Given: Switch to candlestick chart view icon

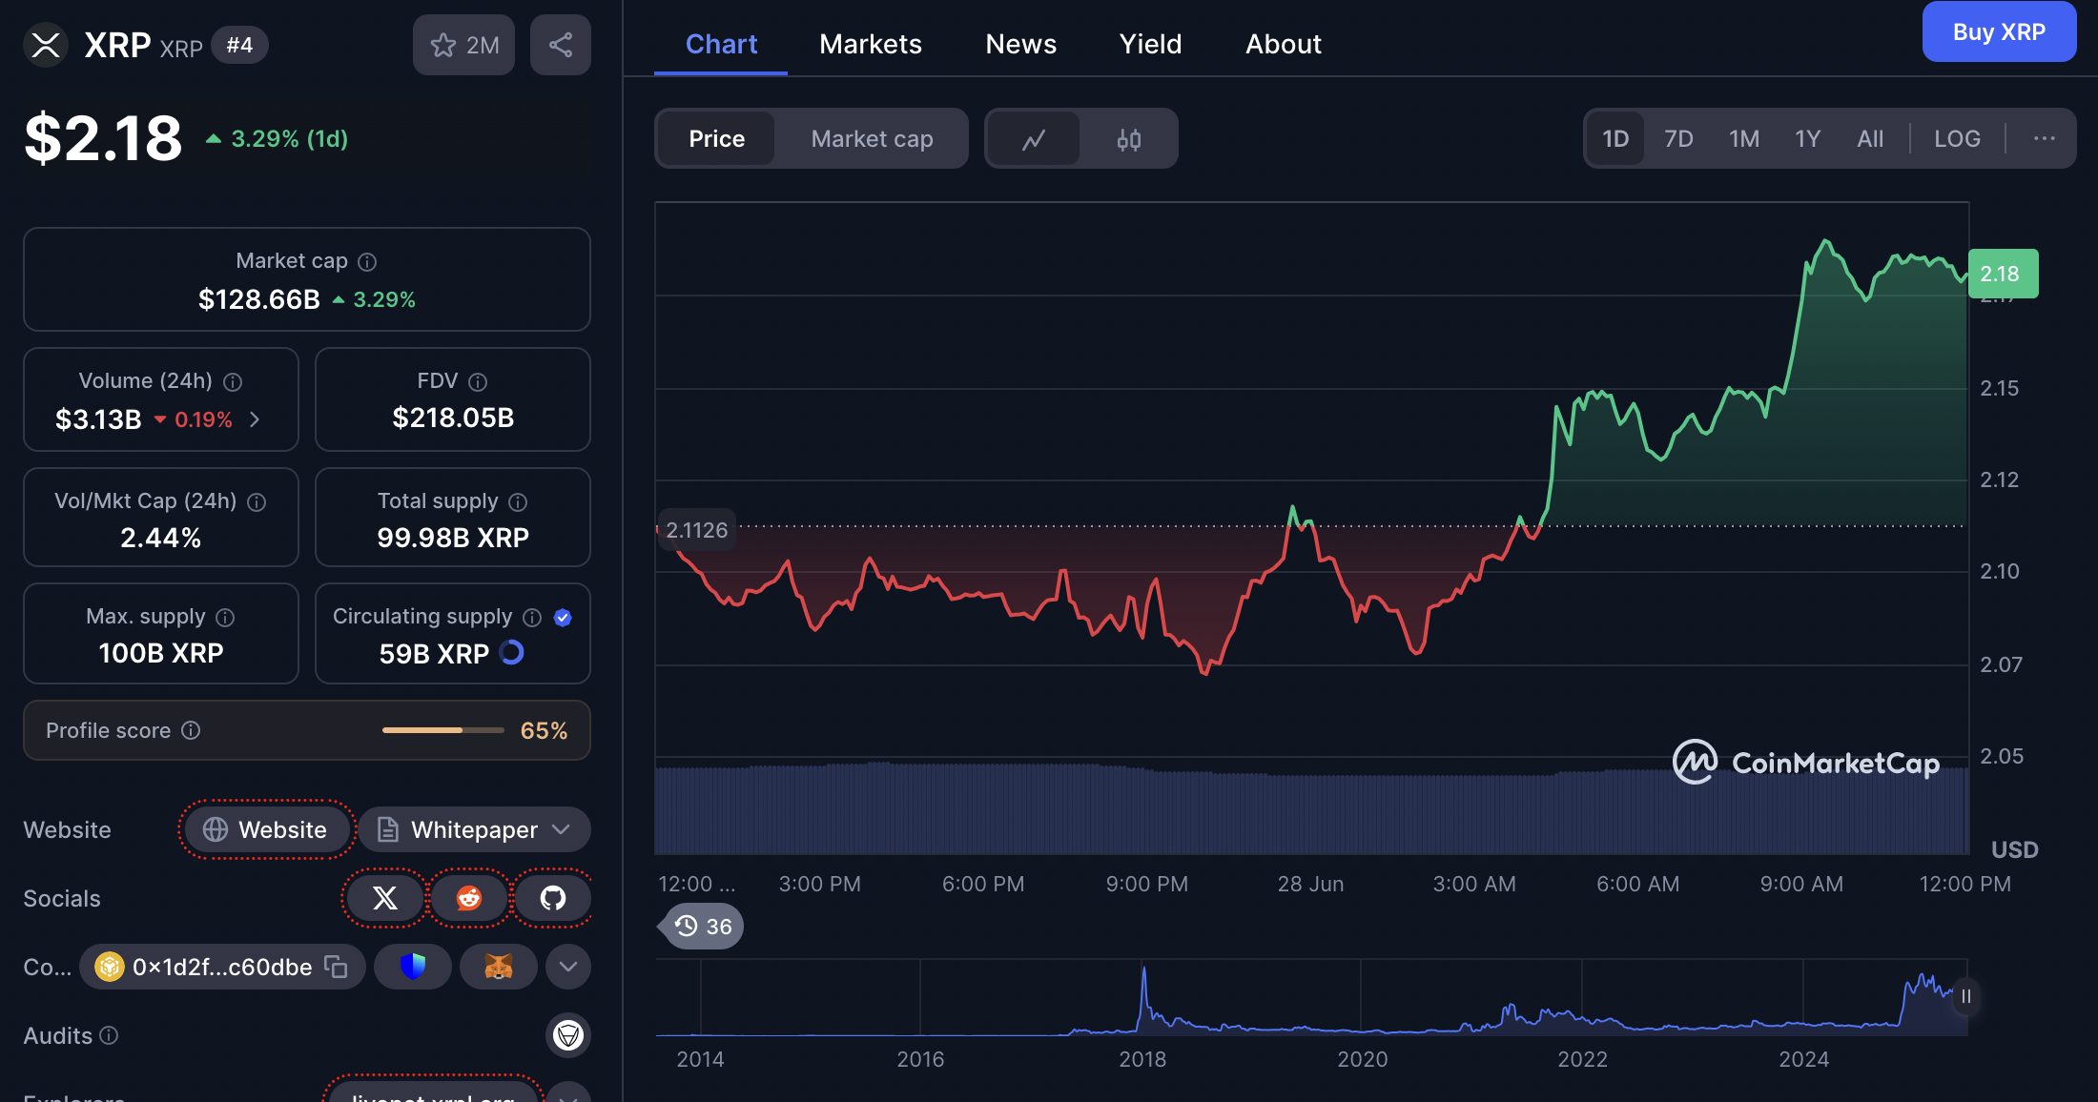Looking at the screenshot, I should (x=1129, y=139).
